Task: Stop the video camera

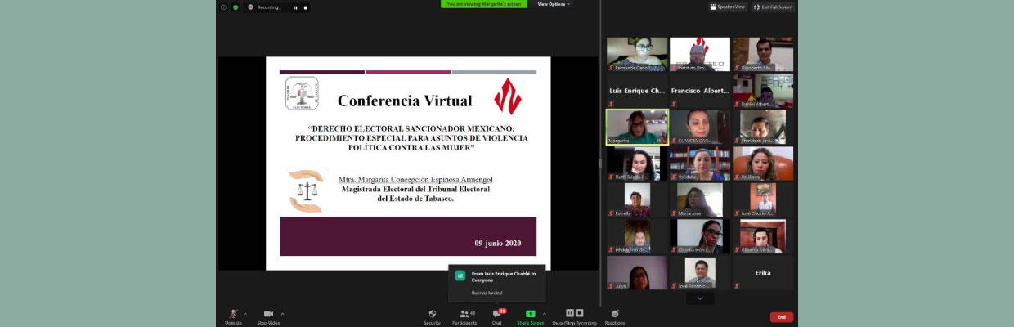Action: [x=268, y=315]
